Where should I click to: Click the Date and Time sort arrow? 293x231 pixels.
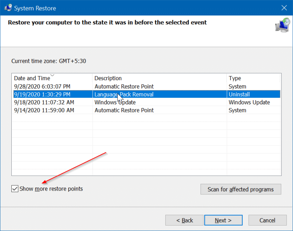[x=52, y=75]
